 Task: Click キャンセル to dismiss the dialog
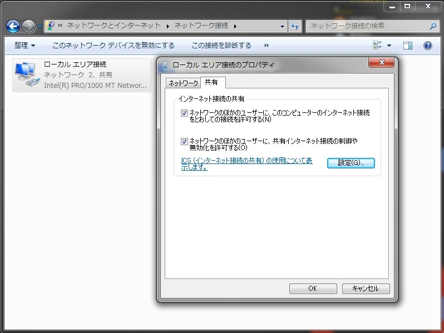pyautogui.click(x=366, y=289)
